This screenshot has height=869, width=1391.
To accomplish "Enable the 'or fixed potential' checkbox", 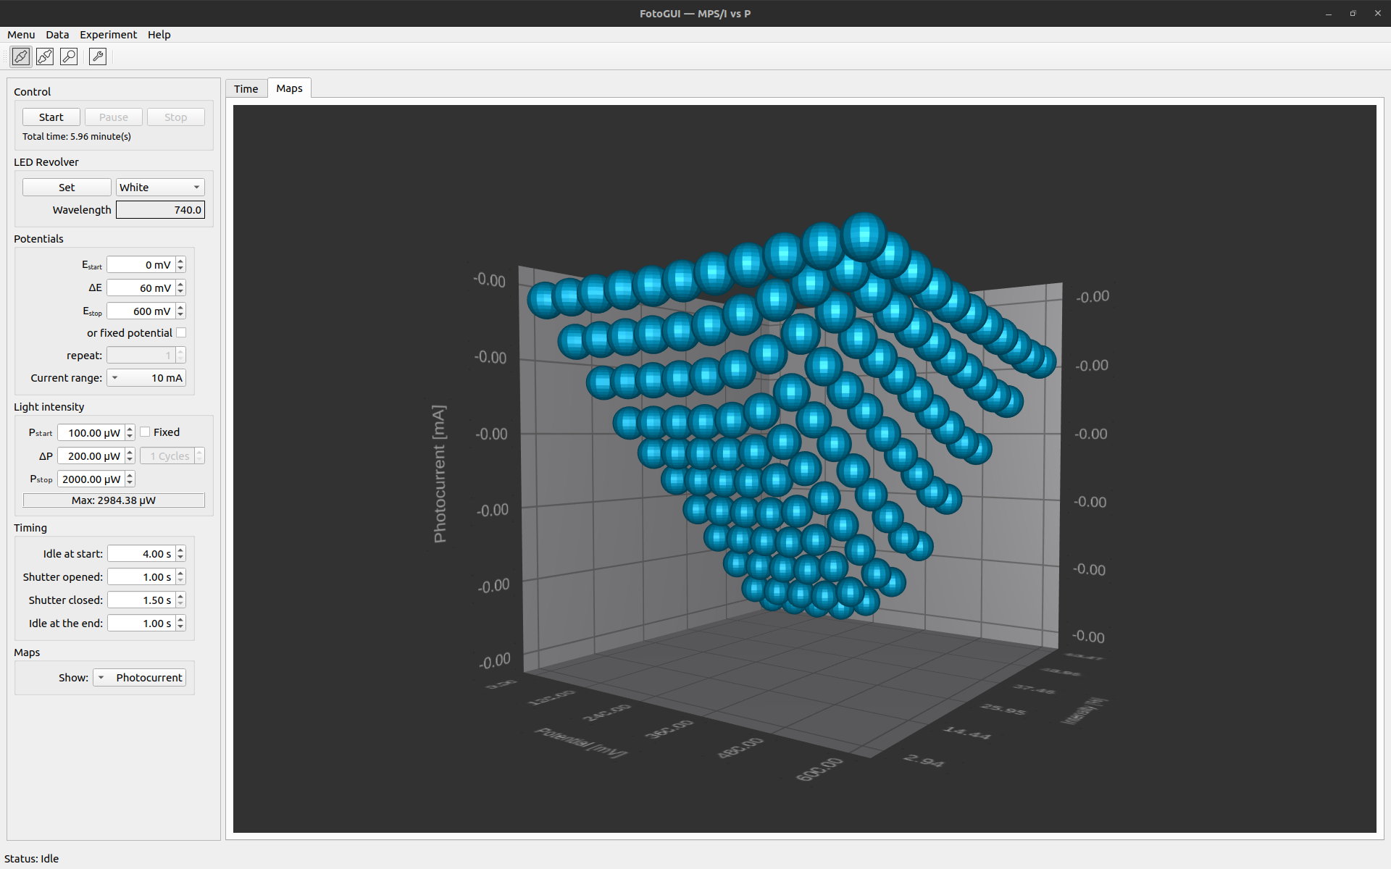I will [x=181, y=333].
